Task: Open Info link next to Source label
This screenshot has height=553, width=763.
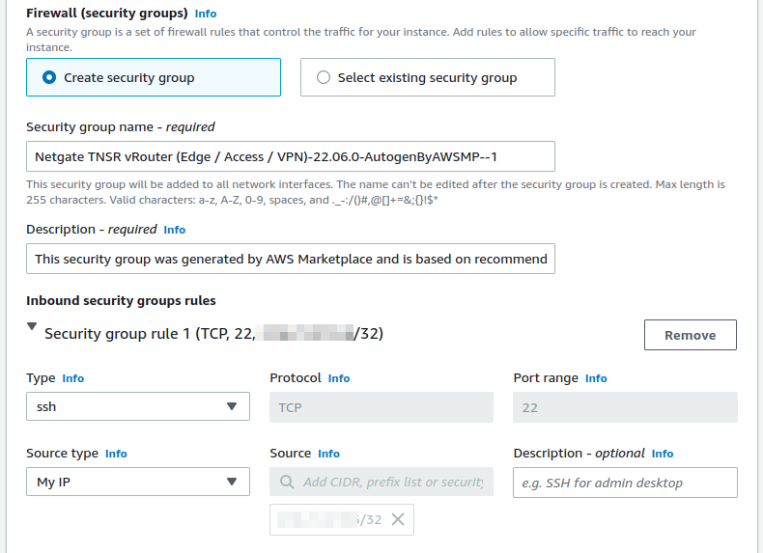Action: coord(328,454)
